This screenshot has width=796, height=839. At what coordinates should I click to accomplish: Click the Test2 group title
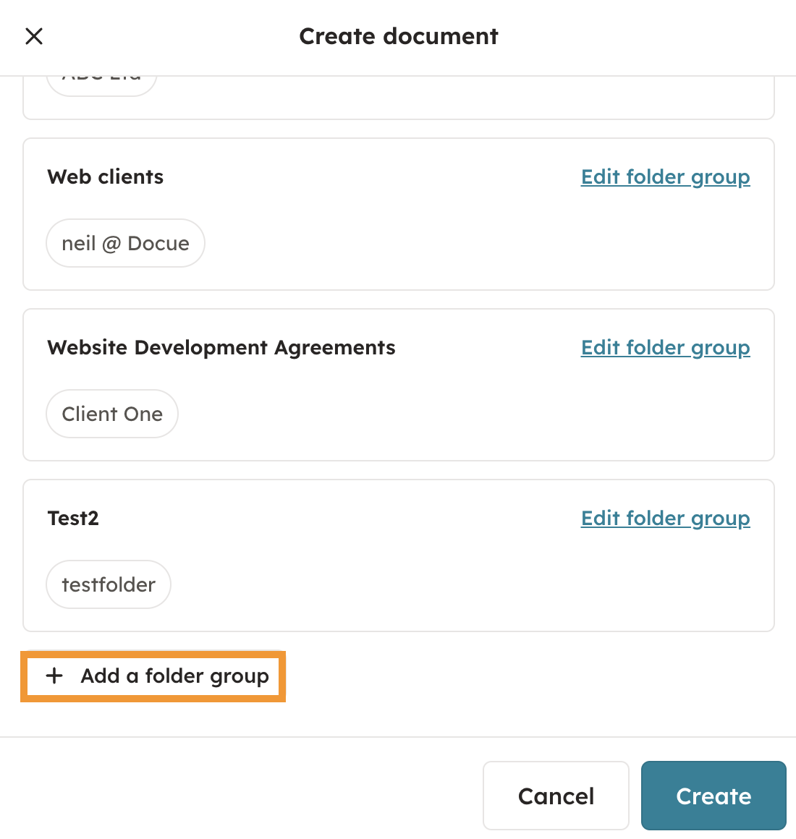[x=73, y=519]
